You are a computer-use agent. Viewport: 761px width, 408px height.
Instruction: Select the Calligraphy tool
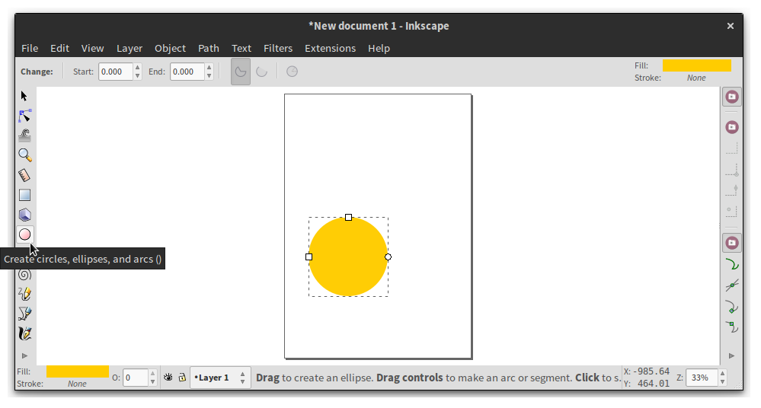(x=24, y=333)
